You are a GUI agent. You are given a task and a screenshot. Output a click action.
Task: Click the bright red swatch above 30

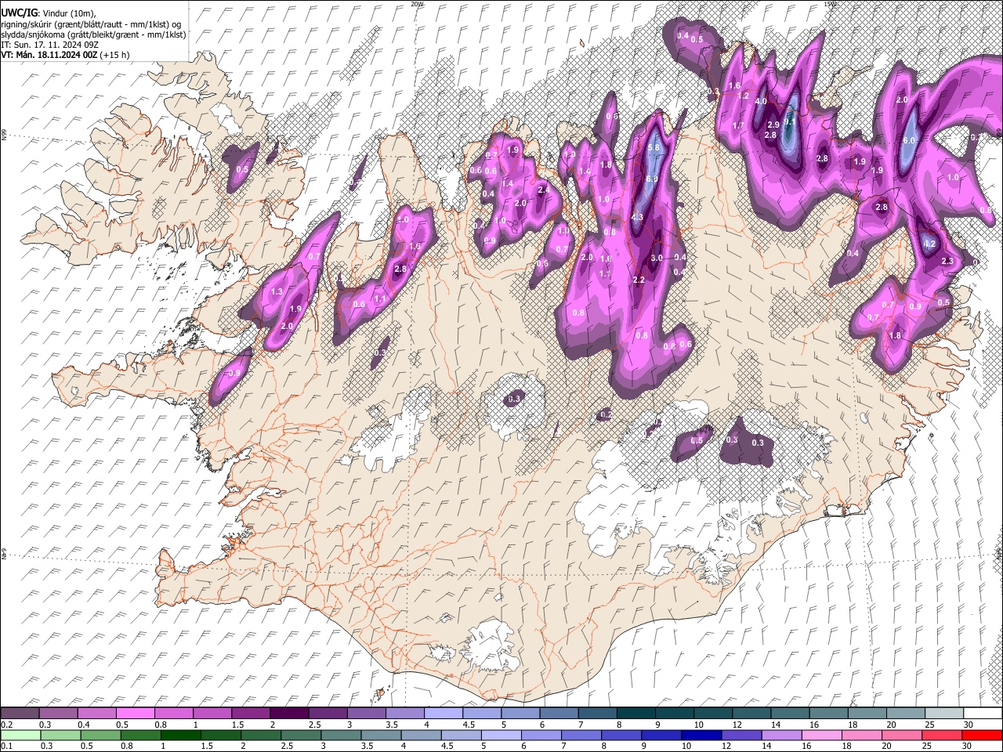[x=982, y=735]
